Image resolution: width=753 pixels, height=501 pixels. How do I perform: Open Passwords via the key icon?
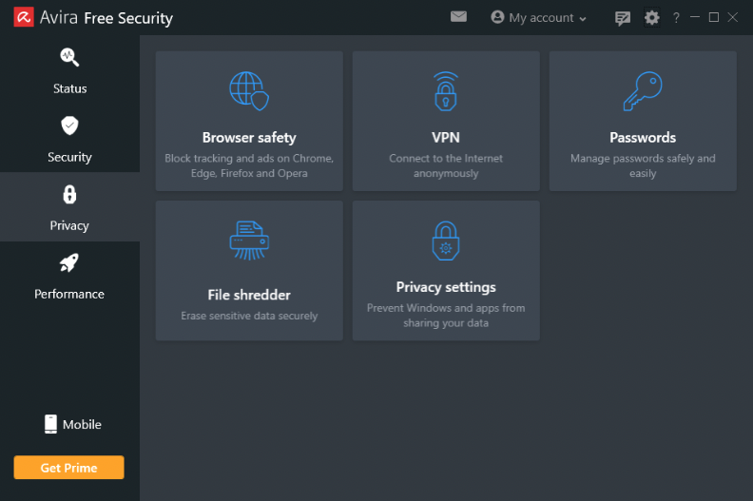[643, 91]
